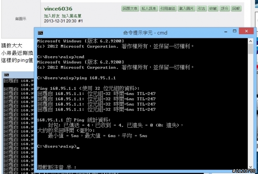This screenshot has width=258, height=174.
Task: Click the 私人訊息 button
Action: [x=149, y=8]
